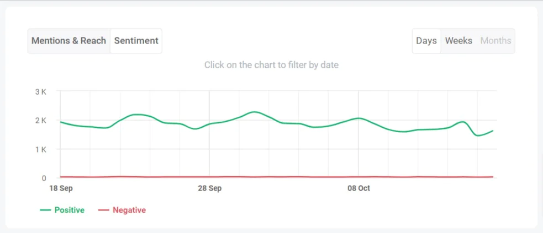The height and width of the screenshot is (233, 543).
Task: Select the Days granularity option
Action: click(x=426, y=41)
